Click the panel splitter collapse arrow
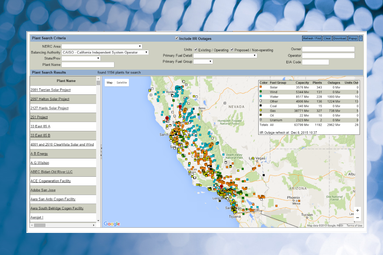383x255 pixels. coord(101,148)
